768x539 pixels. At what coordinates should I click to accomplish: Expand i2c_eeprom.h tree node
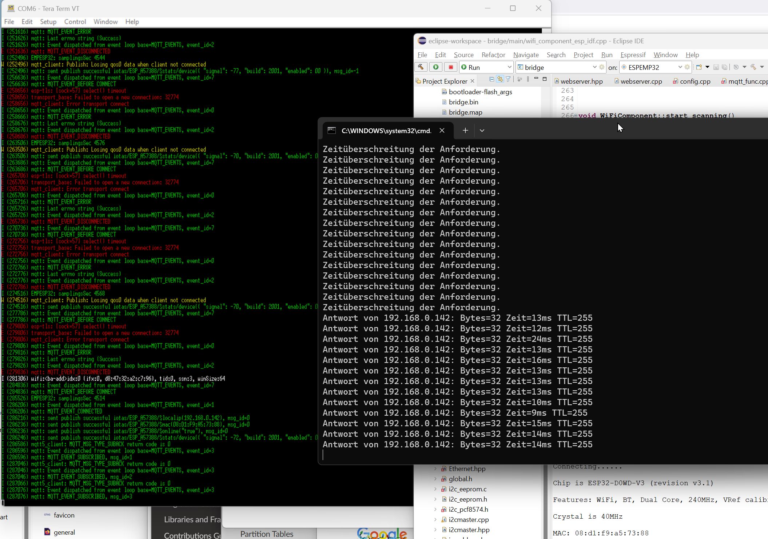pyautogui.click(x=435, y=499)
